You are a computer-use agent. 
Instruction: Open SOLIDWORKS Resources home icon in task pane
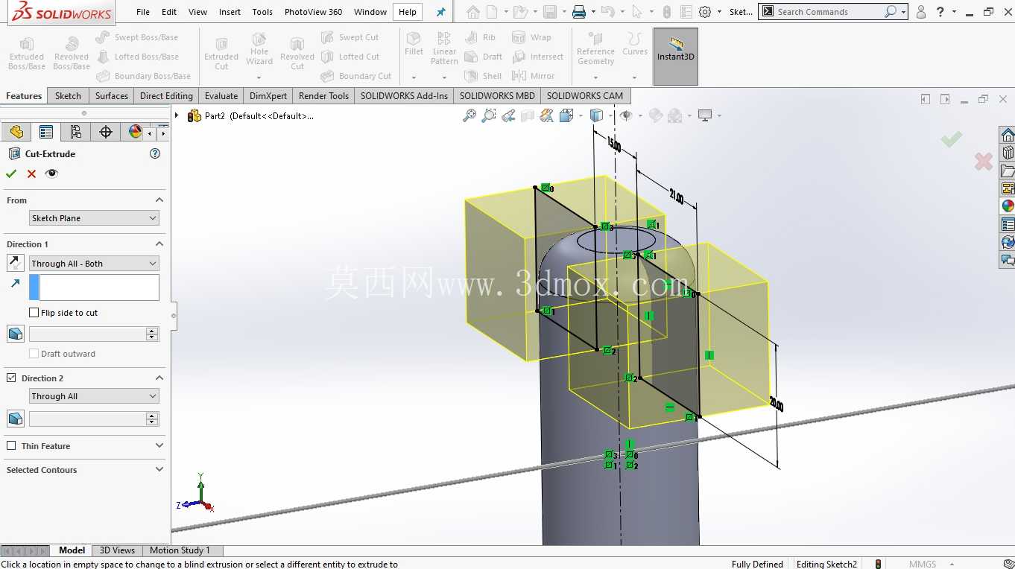(1008, 135)
